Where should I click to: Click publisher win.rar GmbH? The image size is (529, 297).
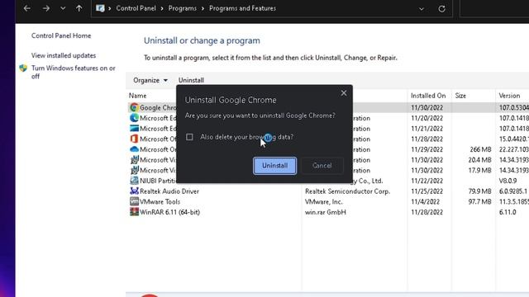pos(325,212)
